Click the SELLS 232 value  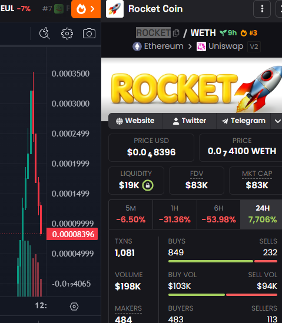270,252
